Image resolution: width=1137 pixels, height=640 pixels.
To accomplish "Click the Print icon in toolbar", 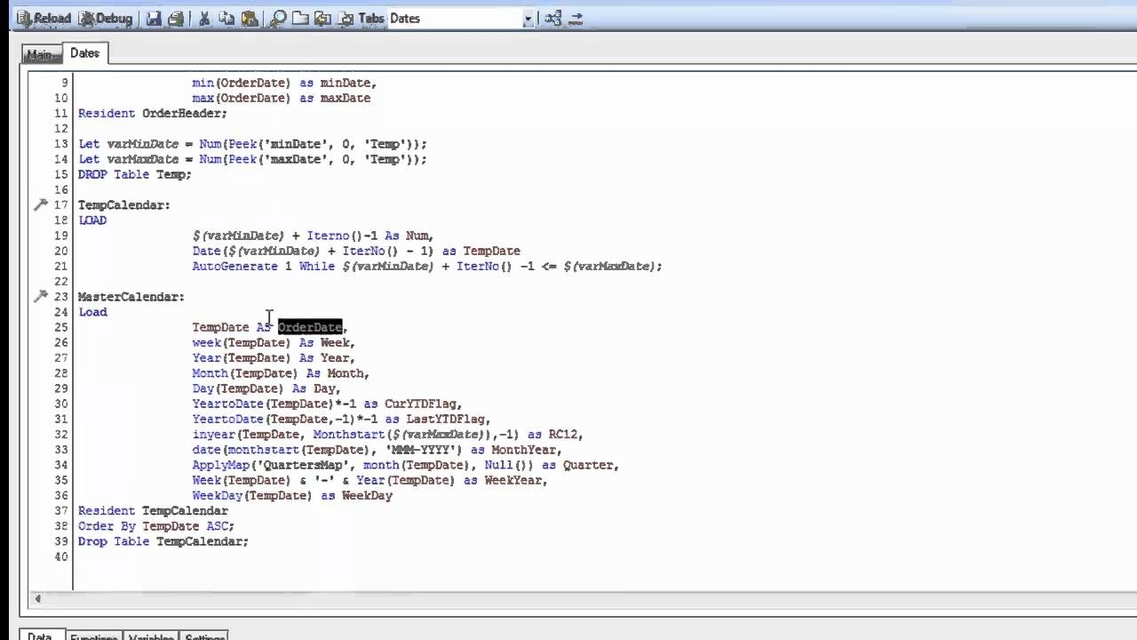I will (x=176, y=18).
